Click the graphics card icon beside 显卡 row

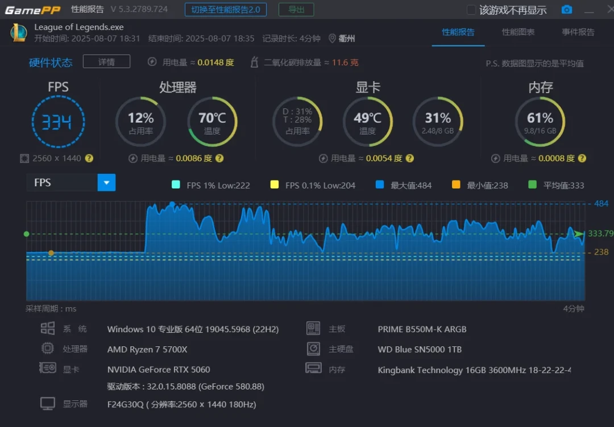(48, 368)
